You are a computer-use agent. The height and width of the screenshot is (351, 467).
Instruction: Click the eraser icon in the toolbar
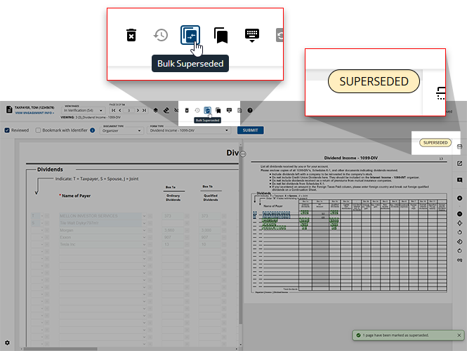[166, 110]
